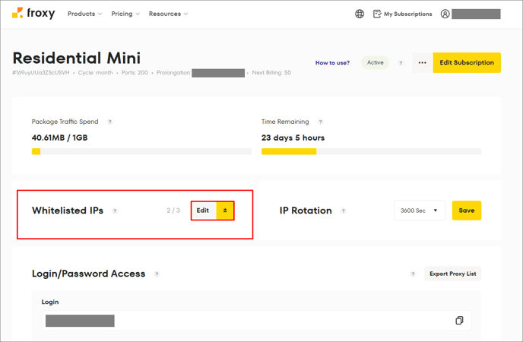Click the Next Billing: $0 text
The height and width of the screenshot is (342, 523).
click(271, 73)
